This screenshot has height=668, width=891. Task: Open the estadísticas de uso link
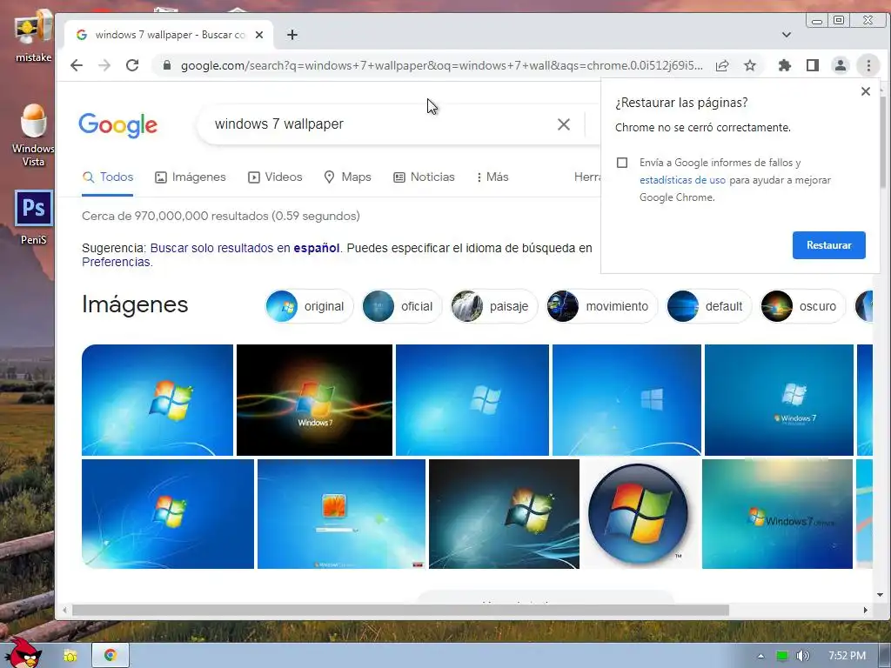(682, 180)
